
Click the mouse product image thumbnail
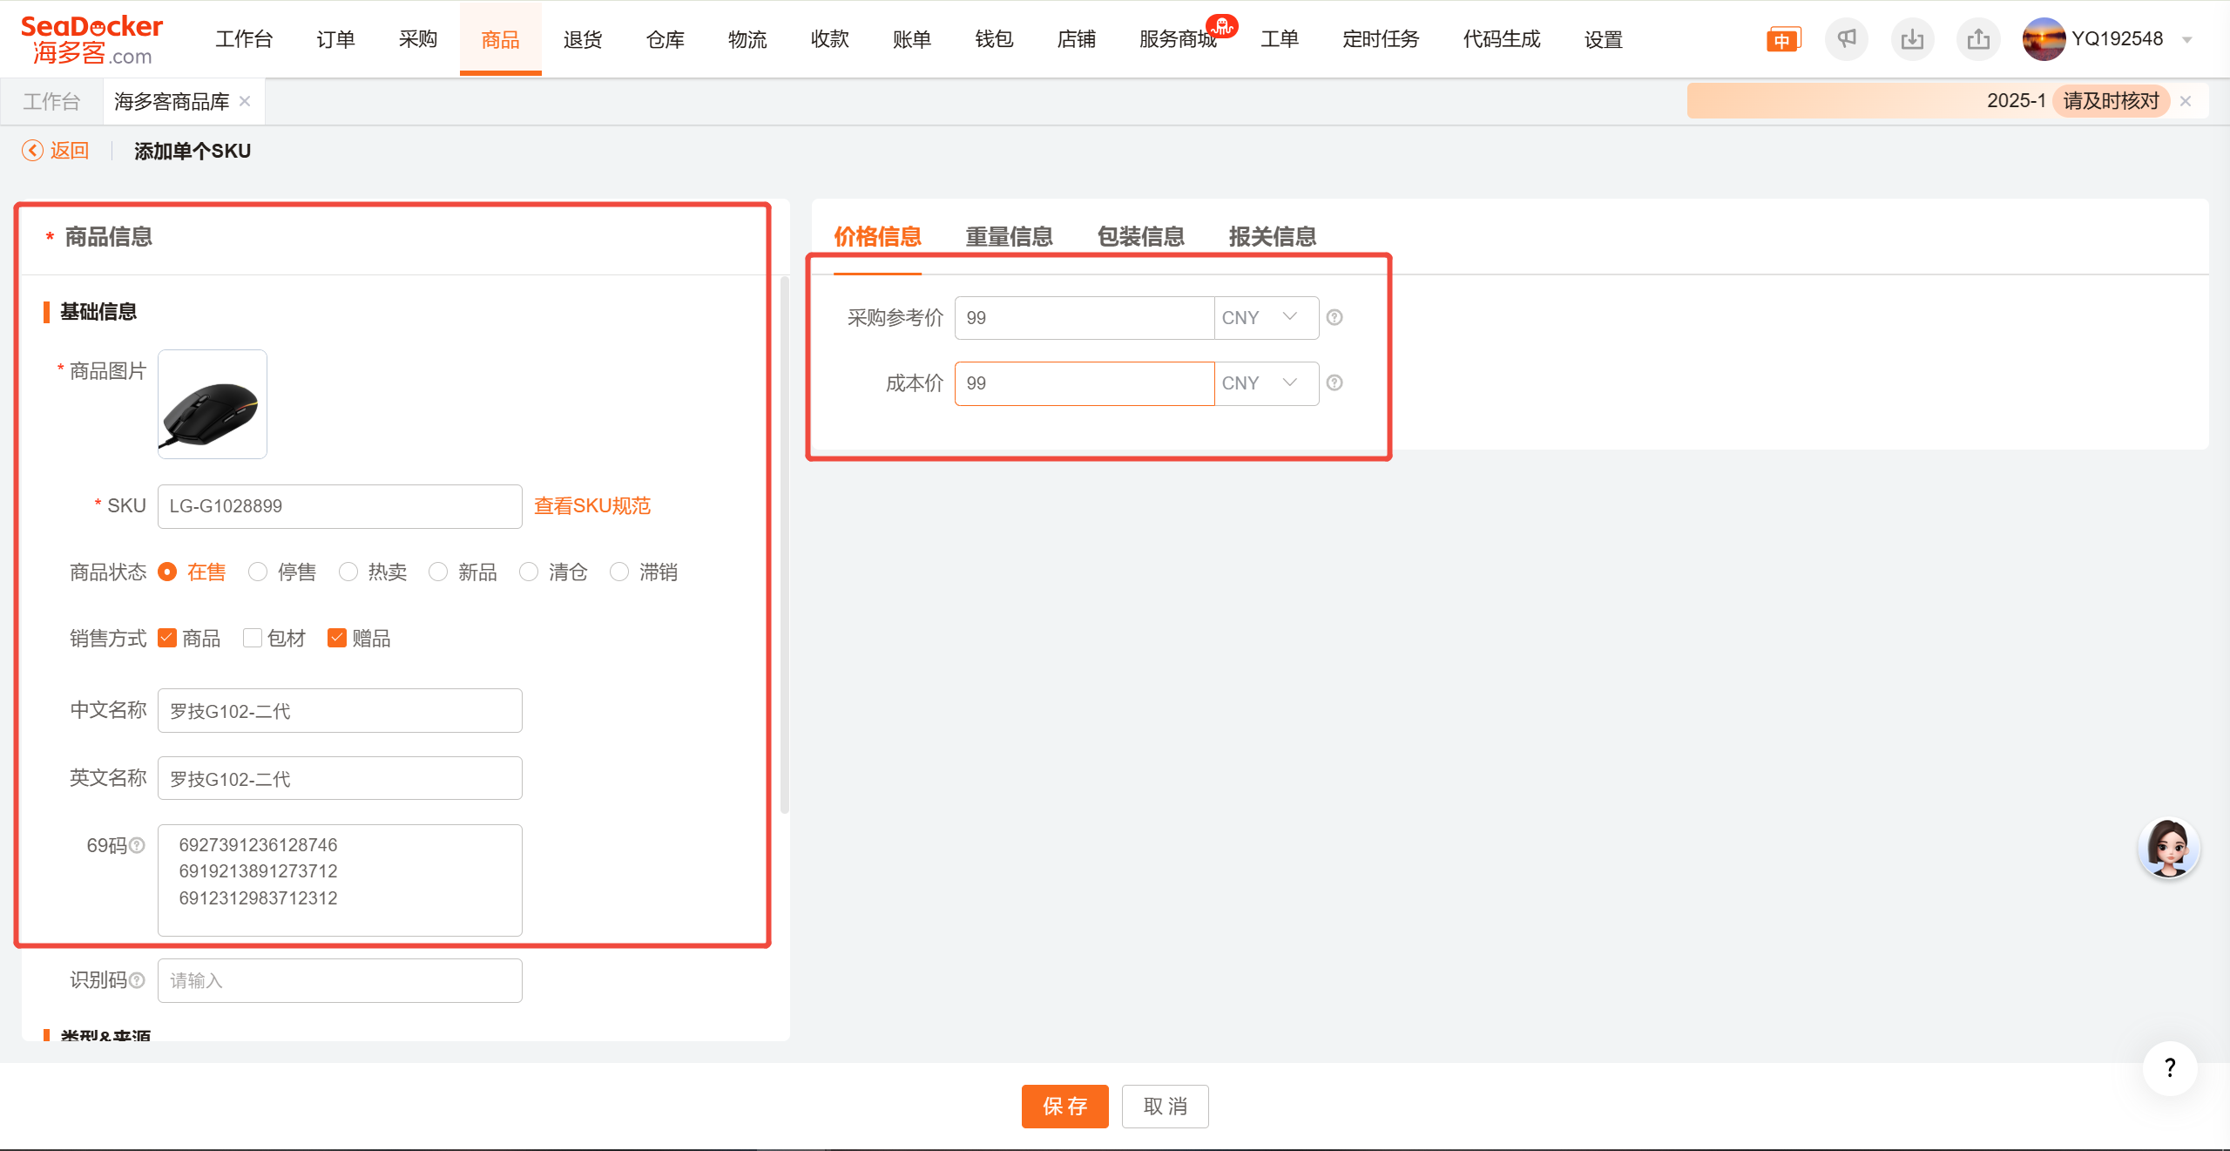click(212, 404)
